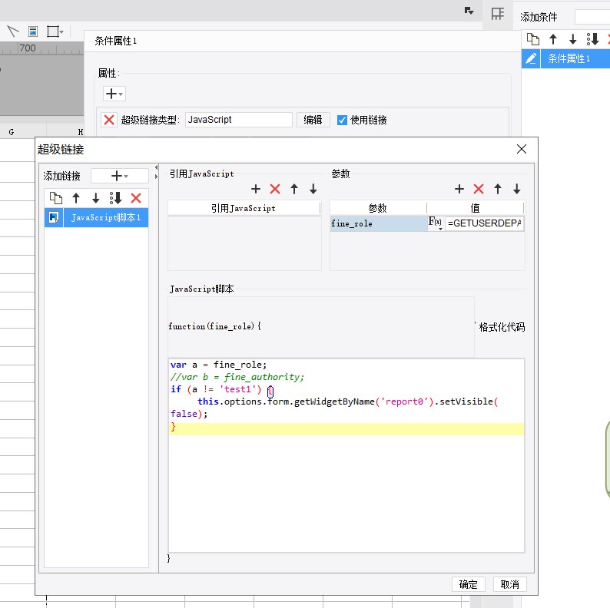610x608 pixels.
Task: Click into the JavaScript code editor area
Action: coord(346,455)
